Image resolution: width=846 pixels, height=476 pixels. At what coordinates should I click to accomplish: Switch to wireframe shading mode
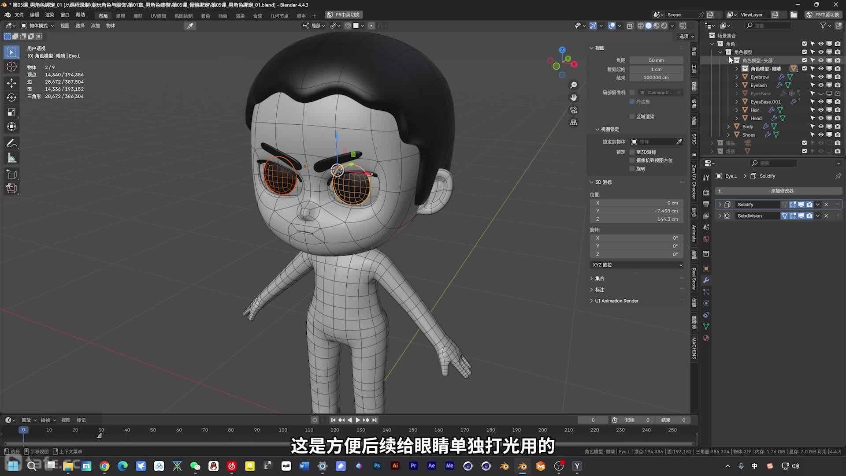(x=641, y=26)
